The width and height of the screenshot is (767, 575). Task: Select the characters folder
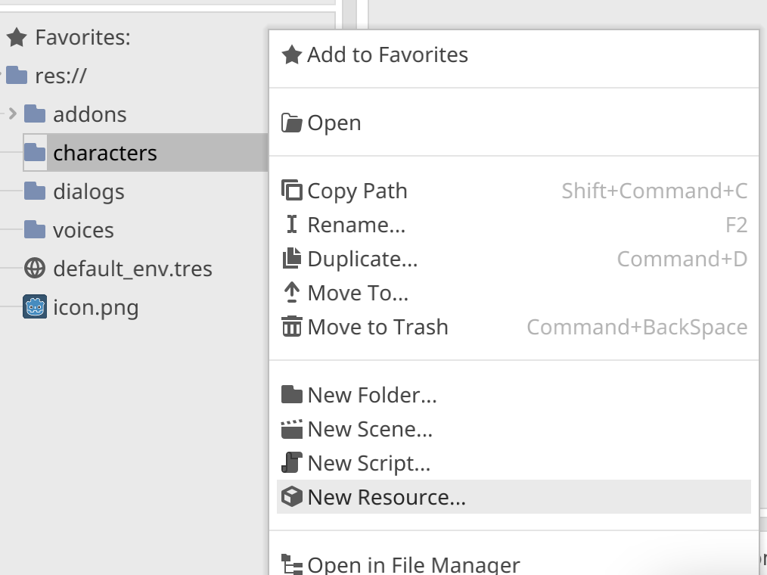104,153
